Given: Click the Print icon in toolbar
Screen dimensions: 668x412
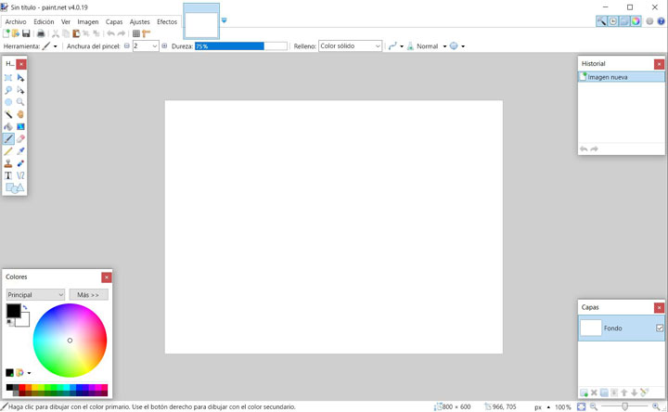Looking at the screenshot, I should [40, 33].
